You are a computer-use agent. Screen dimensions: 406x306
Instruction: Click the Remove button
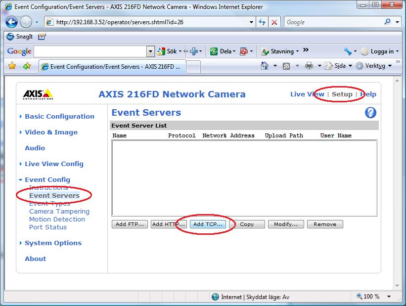point(325,224)
